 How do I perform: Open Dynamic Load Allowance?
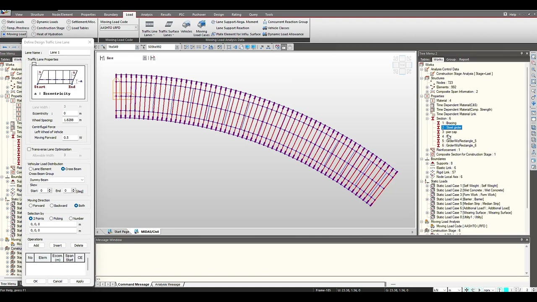click(283, 34)
